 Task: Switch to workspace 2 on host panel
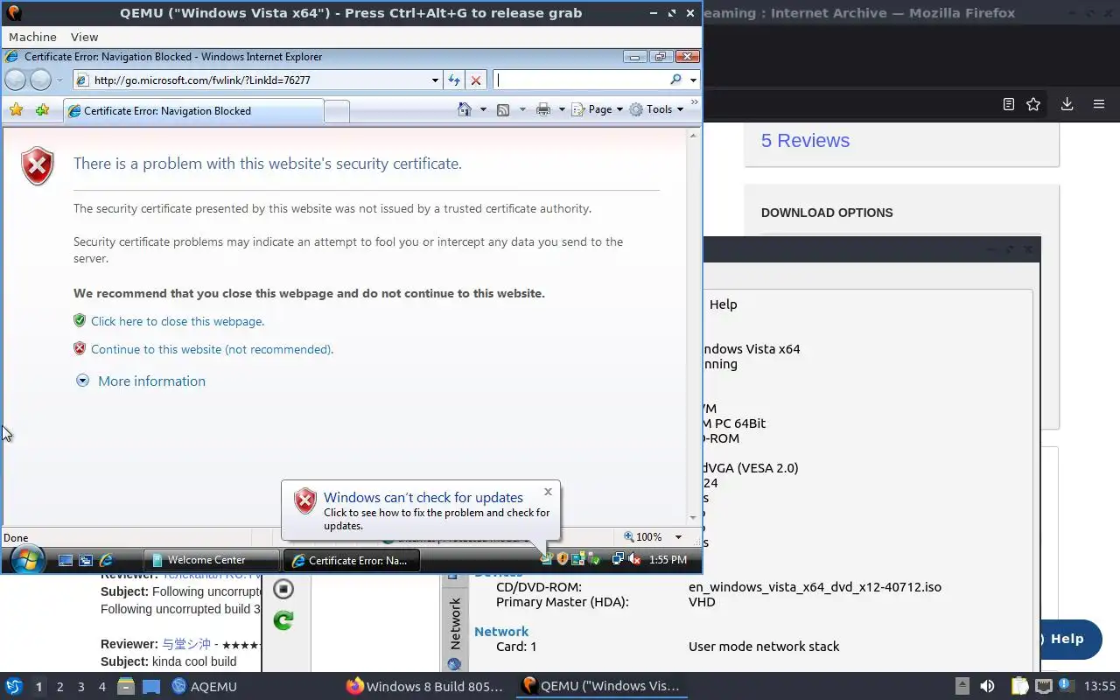pos(59,687)
